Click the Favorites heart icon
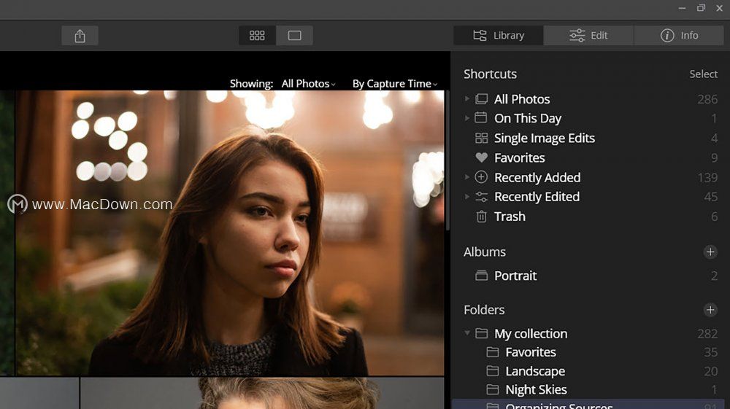 (x=481, y=157)
